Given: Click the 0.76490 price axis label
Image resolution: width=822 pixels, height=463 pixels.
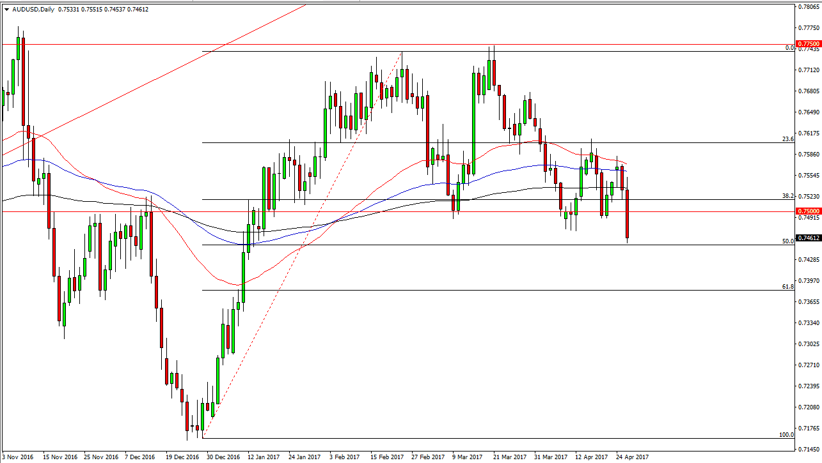Looking at the screenshot, I should coord(809,112).
